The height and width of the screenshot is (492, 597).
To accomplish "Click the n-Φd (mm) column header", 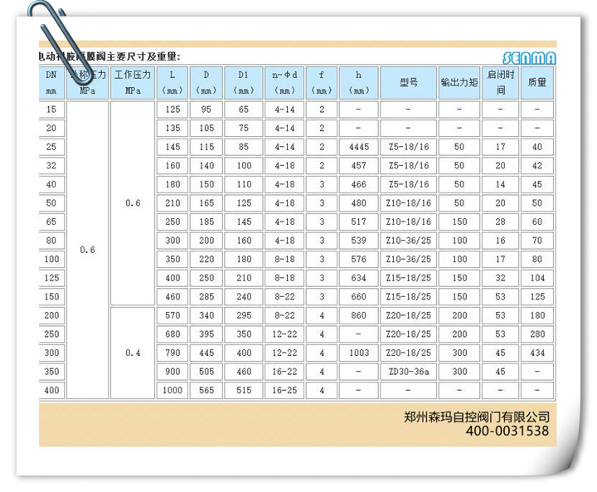I will [x=284, y=83].
